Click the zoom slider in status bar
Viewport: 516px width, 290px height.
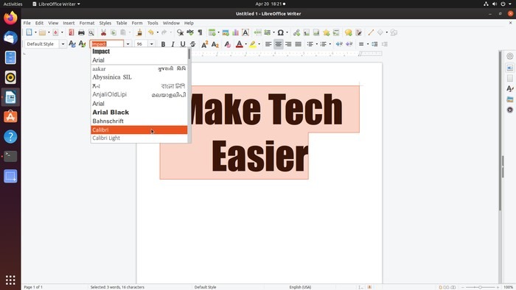pyautogui.click(x=480, y=287)
